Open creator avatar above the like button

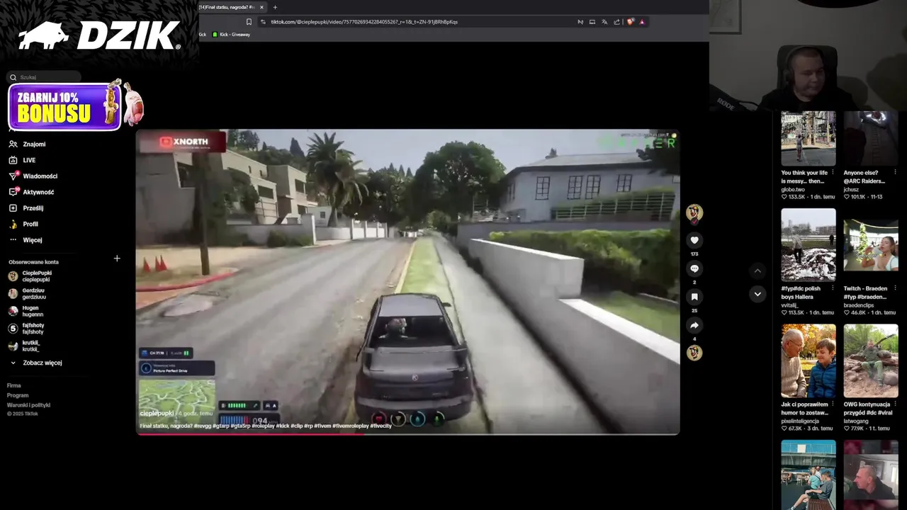(694, 212)
